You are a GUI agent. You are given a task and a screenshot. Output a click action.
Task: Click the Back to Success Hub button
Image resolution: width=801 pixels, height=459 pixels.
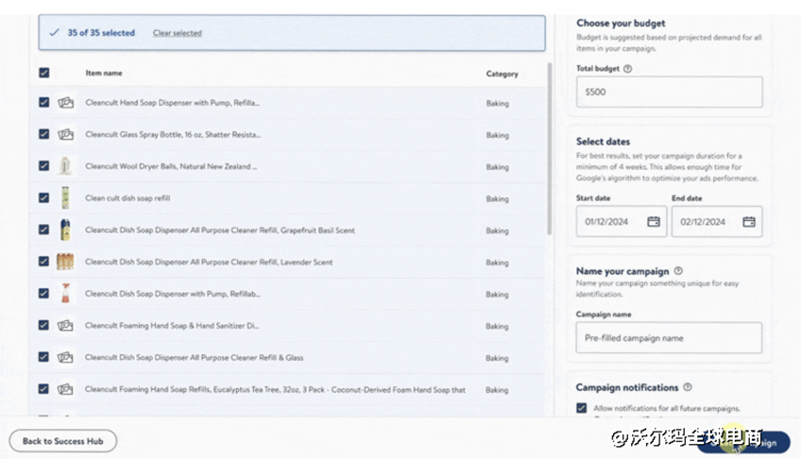click(63, 441)
